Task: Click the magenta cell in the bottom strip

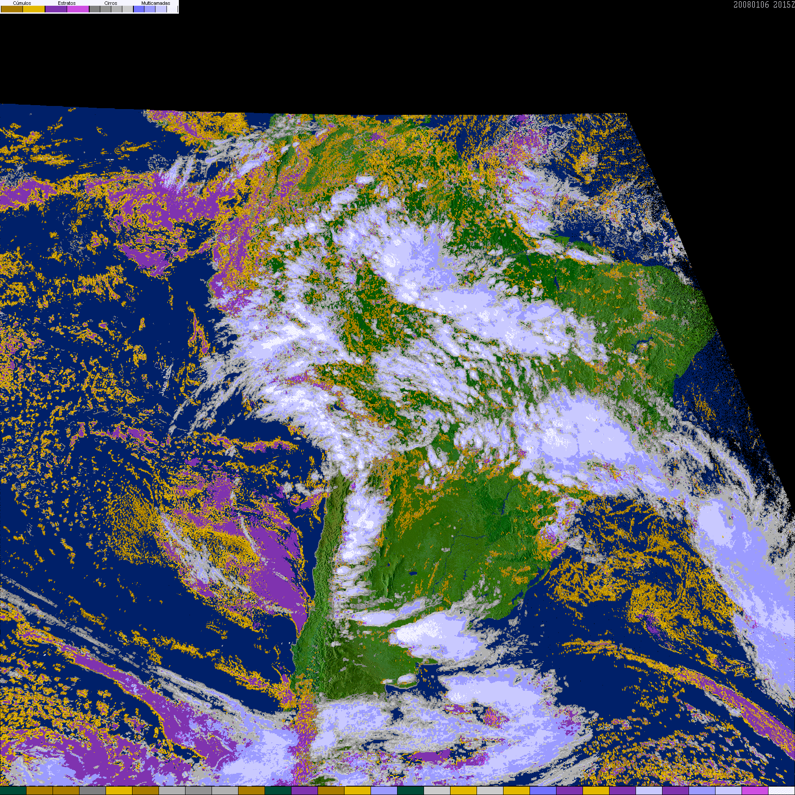Action: [755, 791]
